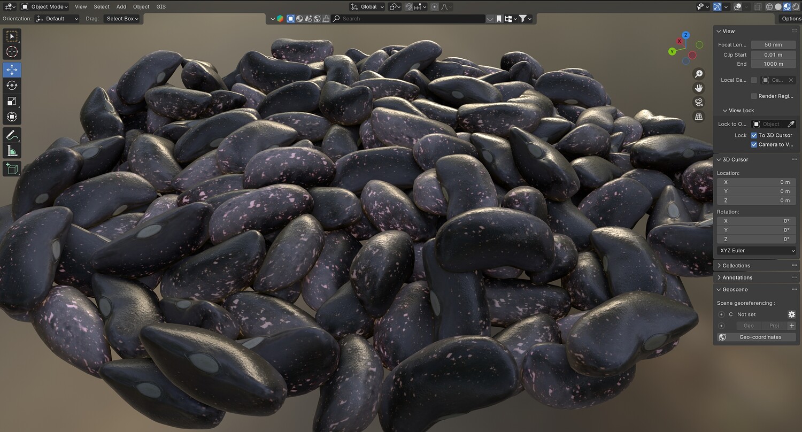Select the Add Cube tool
Image resolution: width=802 pixels, height=432 pixels.
coord(12,169)
